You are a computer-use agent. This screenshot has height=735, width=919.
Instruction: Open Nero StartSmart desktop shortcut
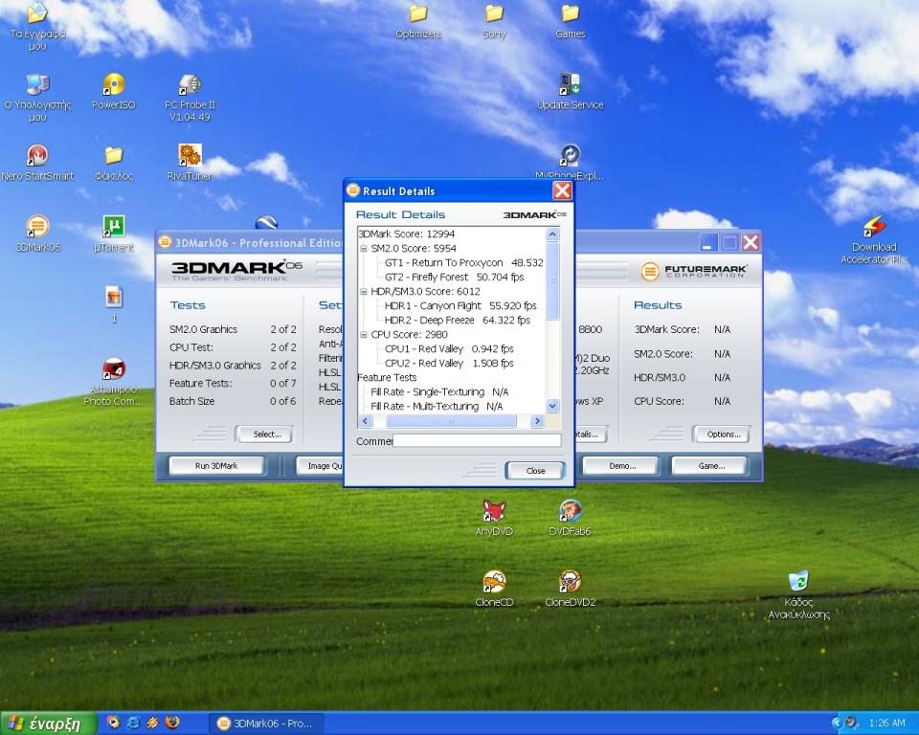point(37,163)
